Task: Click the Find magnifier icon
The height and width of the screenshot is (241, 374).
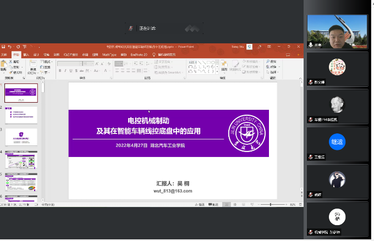Action: tap(267, 61)
